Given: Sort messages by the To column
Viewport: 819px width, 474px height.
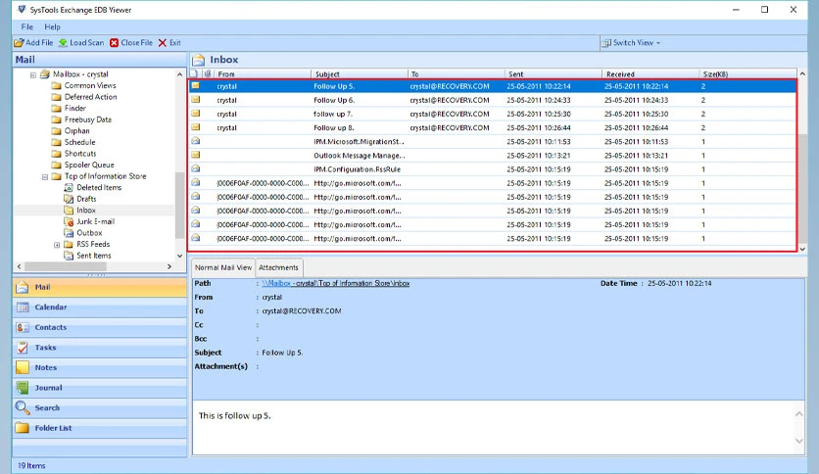Looking at the screenshot, I should 456,74.
